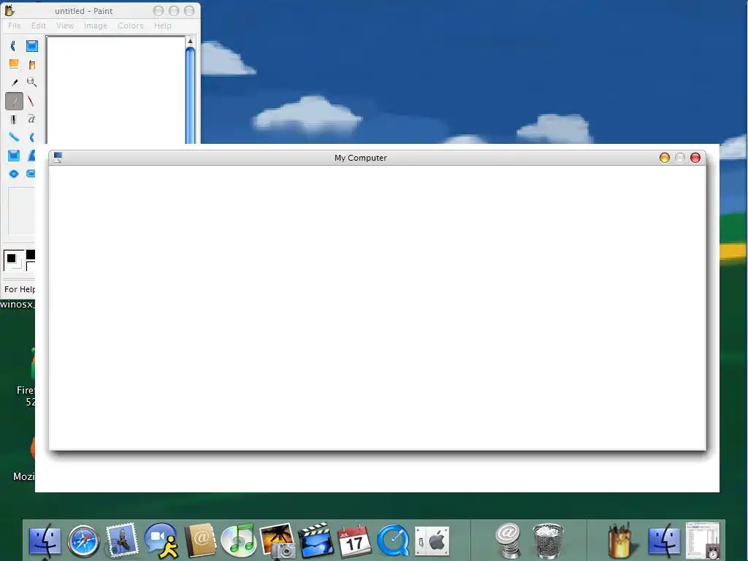Image resolution: width=748 pixels, height=561 pixels.
Task: Open the Help menu in Paint
Action: tap(163, 26)
